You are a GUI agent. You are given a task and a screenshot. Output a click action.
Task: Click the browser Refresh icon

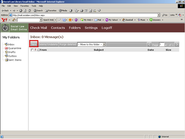25,11
